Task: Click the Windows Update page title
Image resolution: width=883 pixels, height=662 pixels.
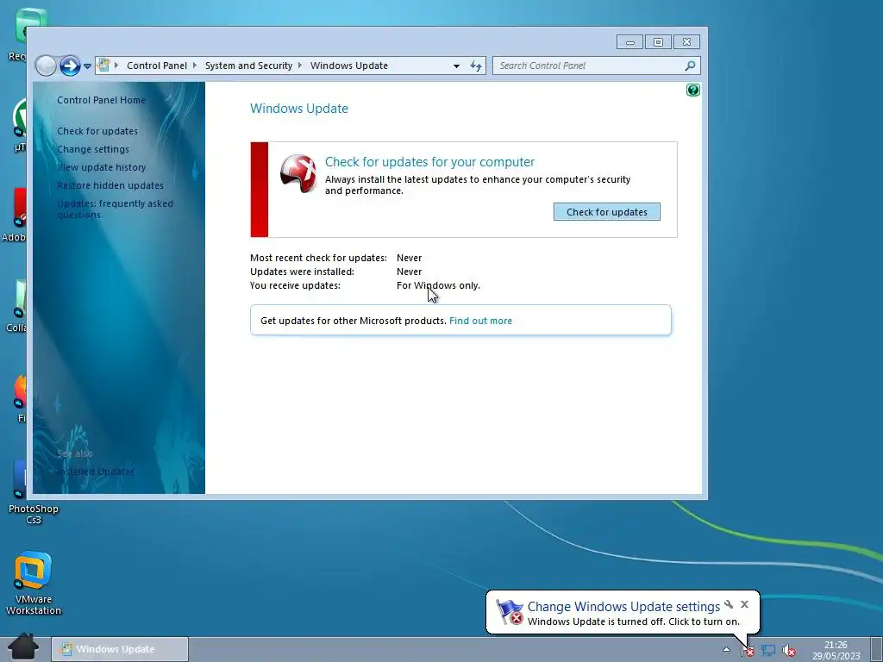Action: click(299, 109)
